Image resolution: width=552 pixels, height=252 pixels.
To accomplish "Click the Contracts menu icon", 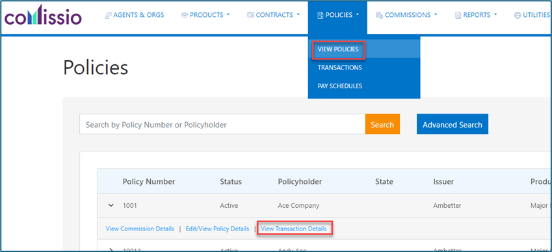I will tap(250, 15).
